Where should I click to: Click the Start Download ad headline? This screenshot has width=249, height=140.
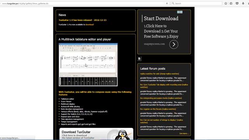(161, 18)
